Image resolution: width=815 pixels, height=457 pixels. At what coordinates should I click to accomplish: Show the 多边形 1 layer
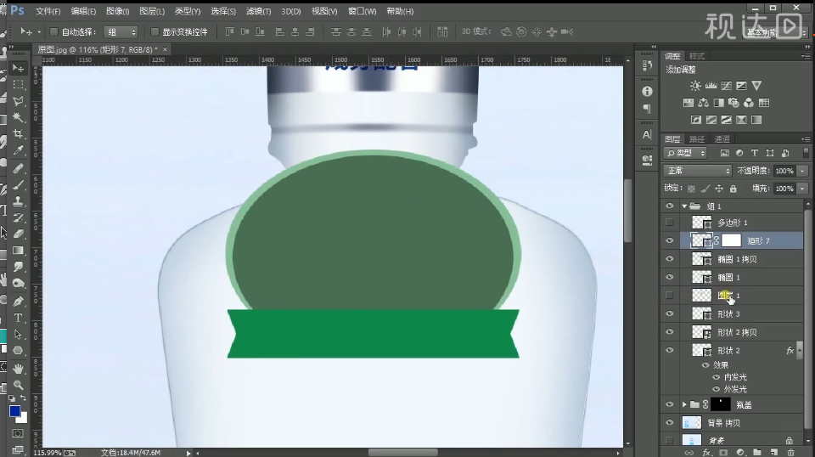(x=670, y=223)
